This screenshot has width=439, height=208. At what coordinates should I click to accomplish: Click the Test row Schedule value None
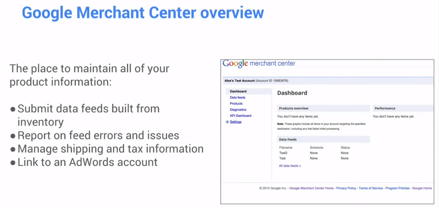[x=314, y=158]
